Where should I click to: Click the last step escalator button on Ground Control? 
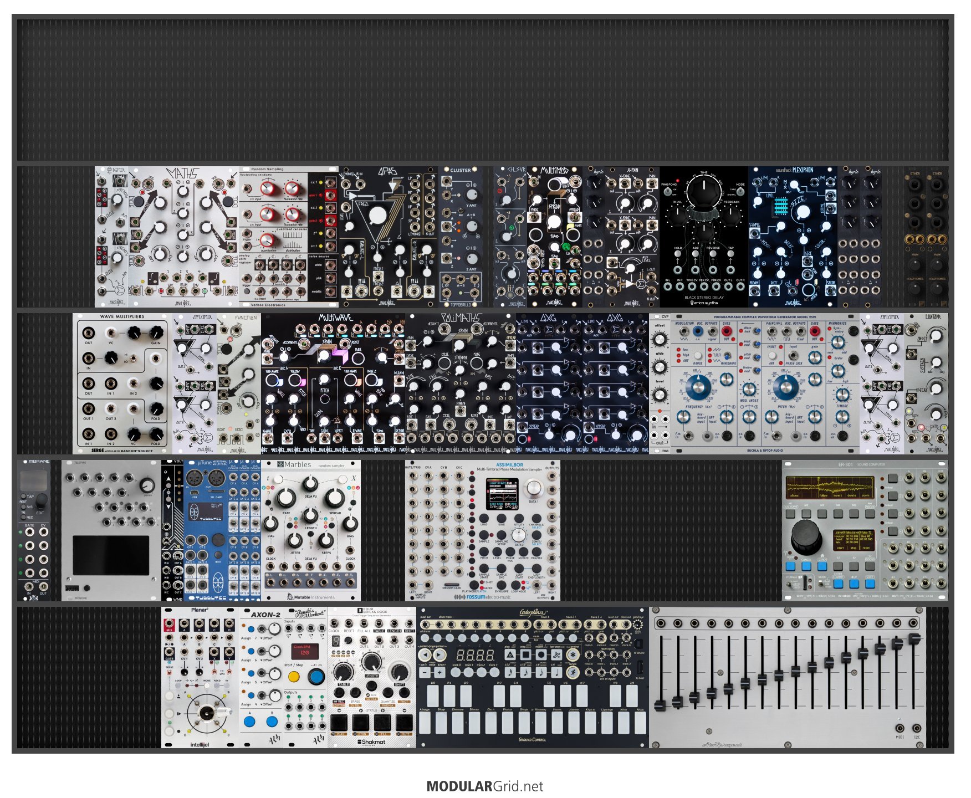pyautogui.click(x=557, y=654)
